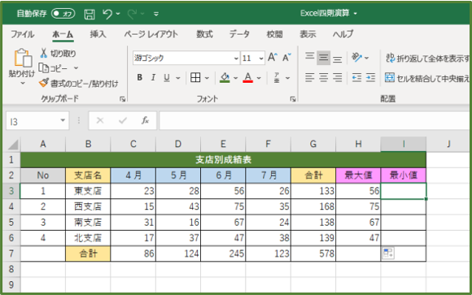The image size is (472, 295).
Task: Open the undo history dropdown
Action: pyautogui.click(x=118, y=14)
